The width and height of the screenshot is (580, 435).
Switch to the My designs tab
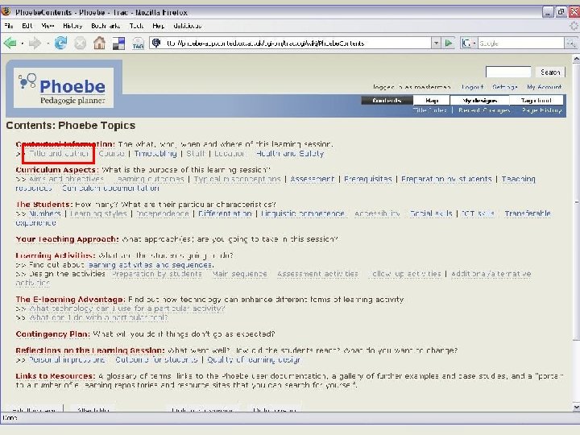[x=480, y=100]
